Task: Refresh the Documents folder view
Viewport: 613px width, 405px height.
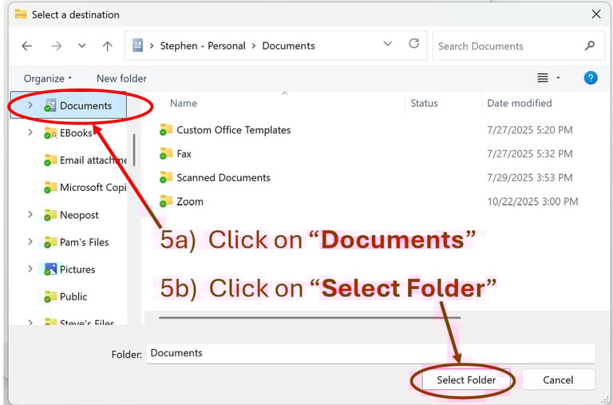Action: coord(414,43)
